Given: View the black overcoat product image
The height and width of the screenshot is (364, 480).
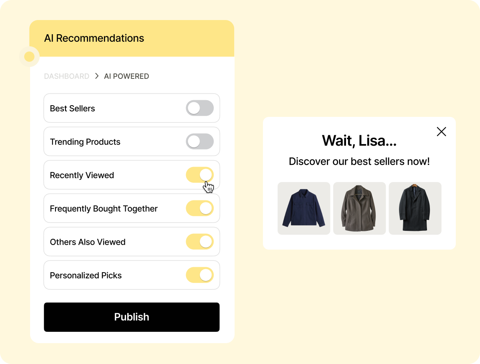Looking at the screenshot, I should [x=415, y=208].
